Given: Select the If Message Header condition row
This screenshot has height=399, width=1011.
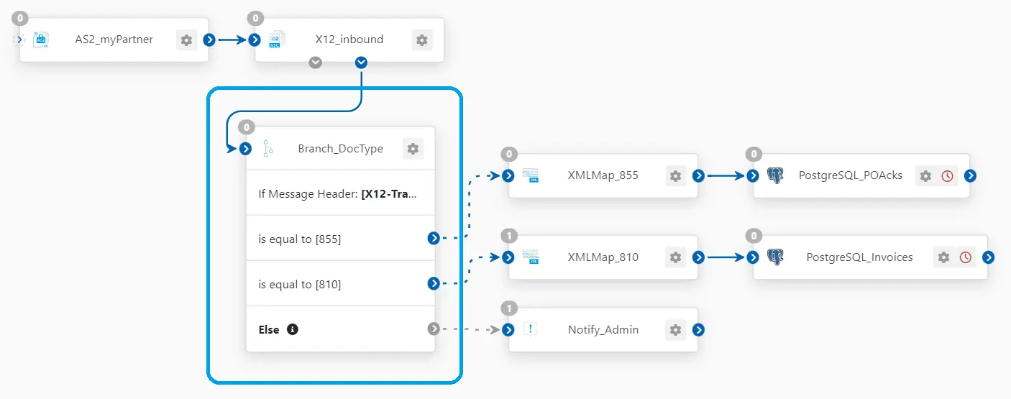Looking at the screenshot, I should click(337, 193).
